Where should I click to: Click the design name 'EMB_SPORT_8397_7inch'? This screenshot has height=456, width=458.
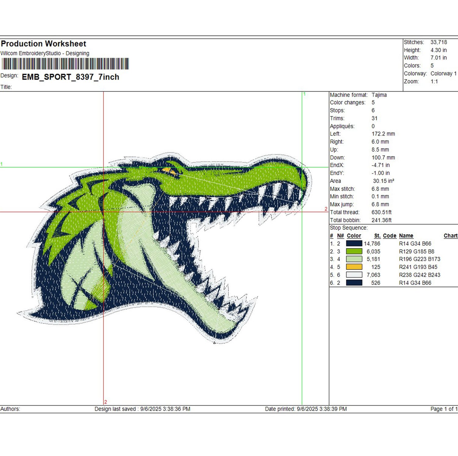(x=71, y=77)
